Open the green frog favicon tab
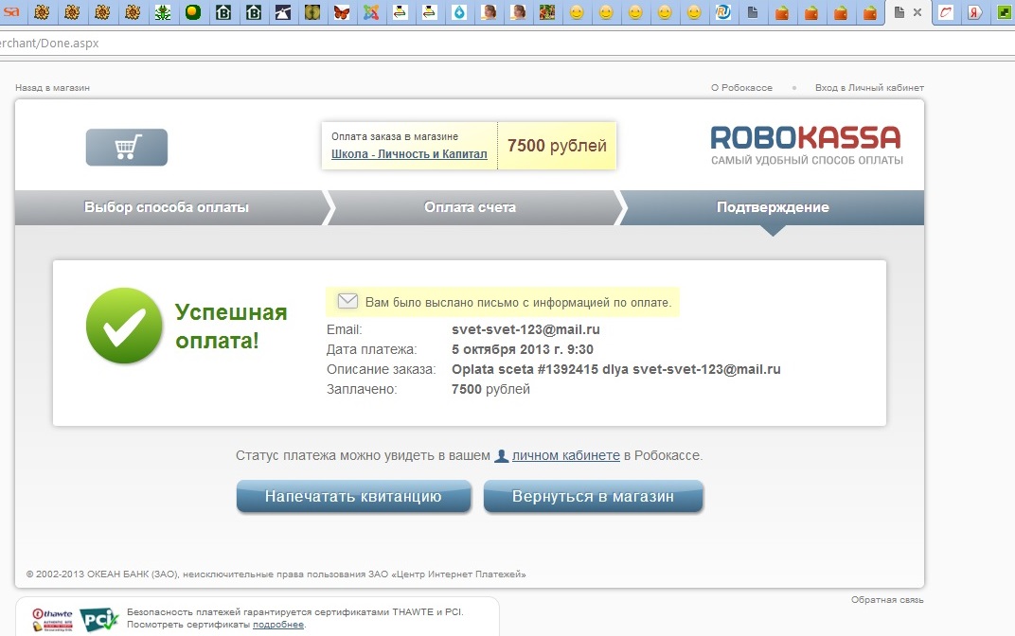Screen dimensions: 1015x636 (163, 11)
